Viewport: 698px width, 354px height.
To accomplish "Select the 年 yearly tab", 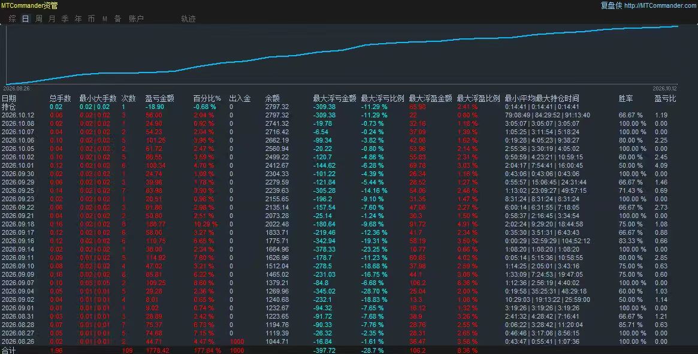I will tap(78, 19).
